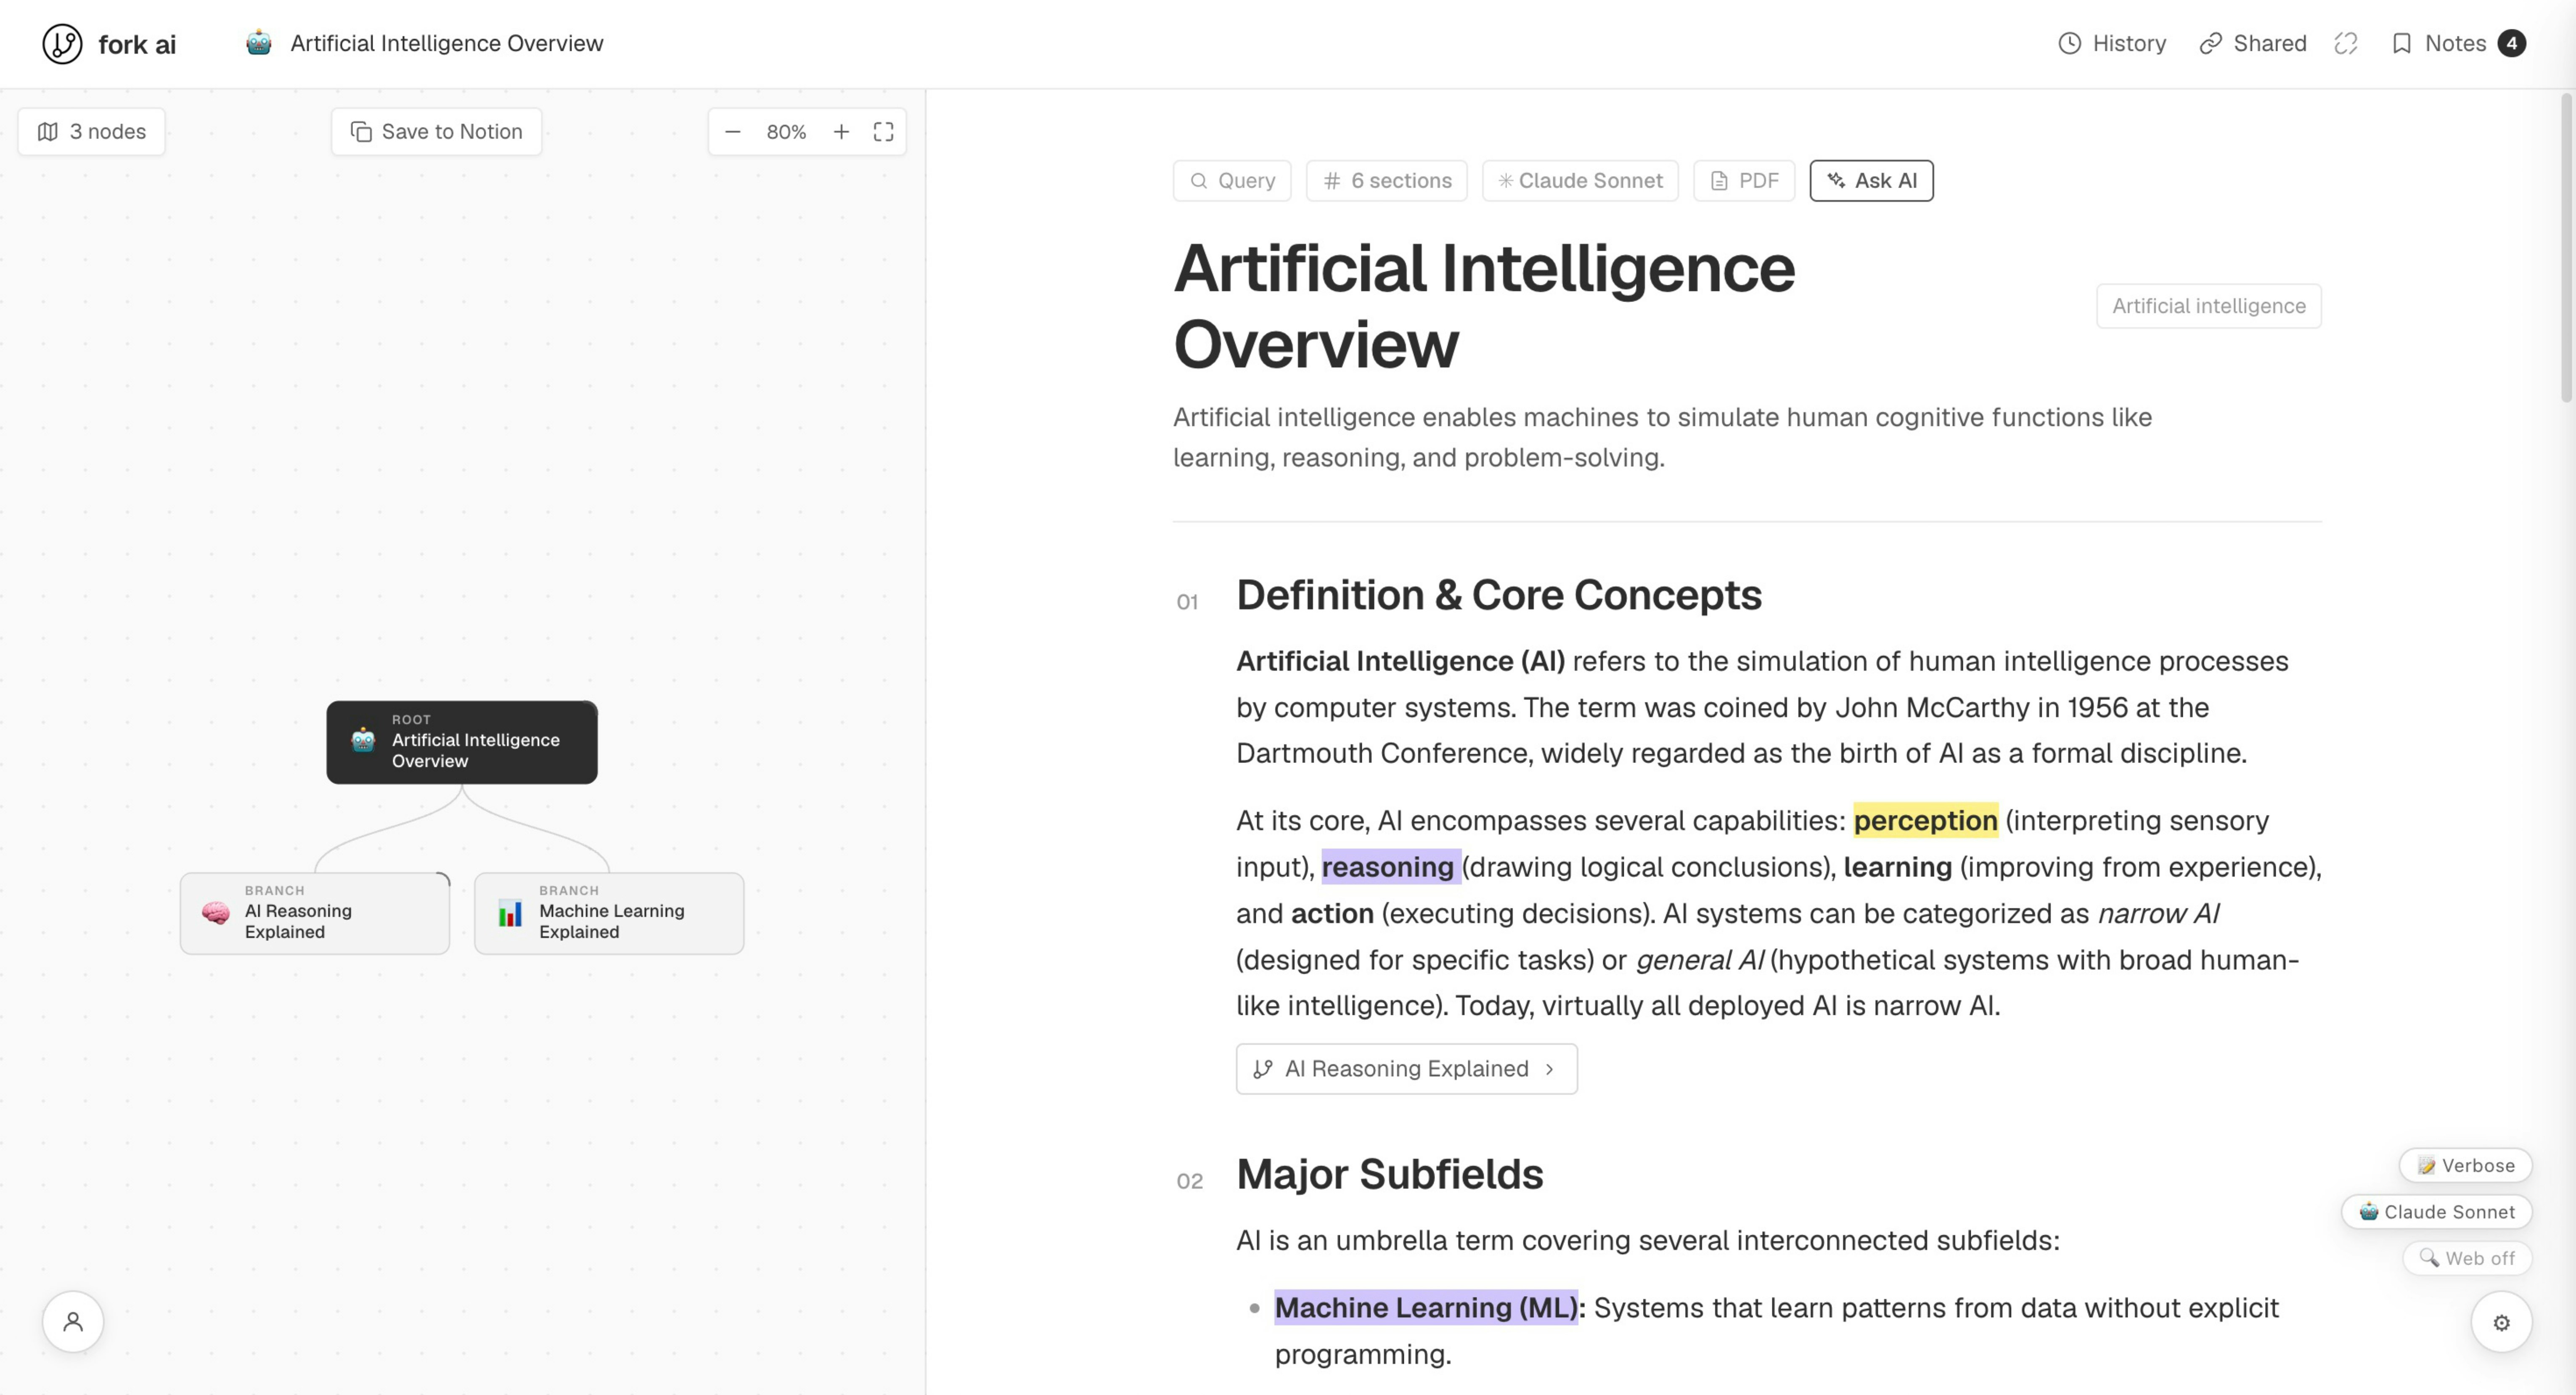The height and width of the screenshot is (1395, 2576).
Task: Export the document as PDF
Action: tap(1744, 180)
